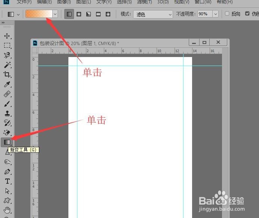Select the Dodge tool
The image size is (259, 218).
[x=7, y=162]
